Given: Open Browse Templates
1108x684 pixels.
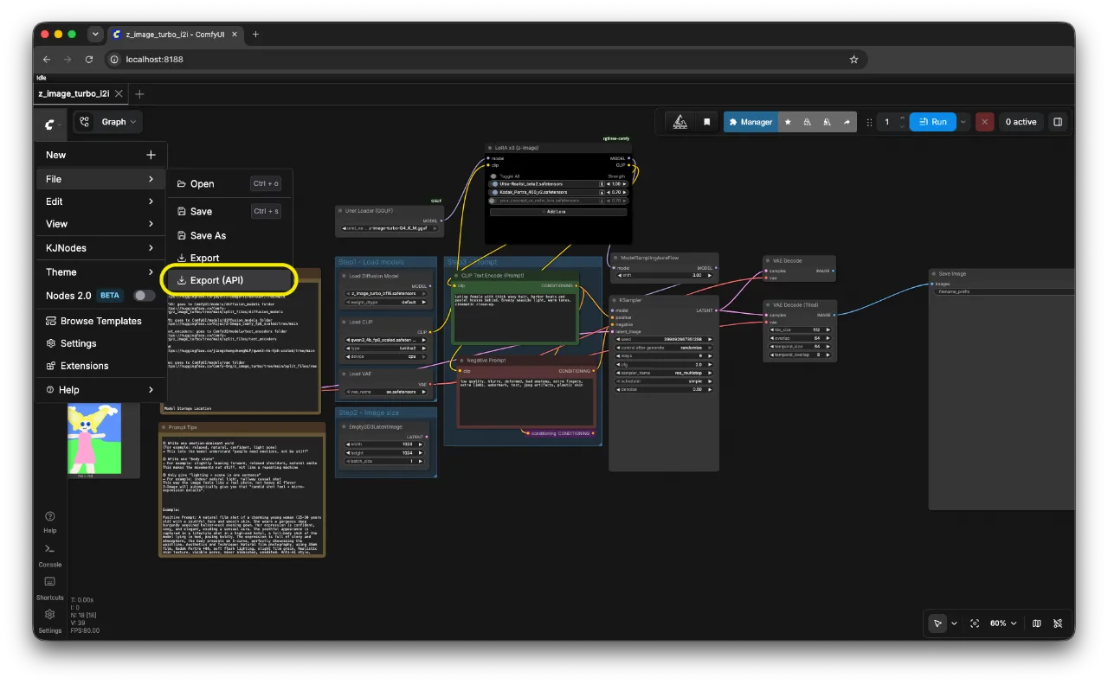Looking at the screenshot, I should pos(100,321).
